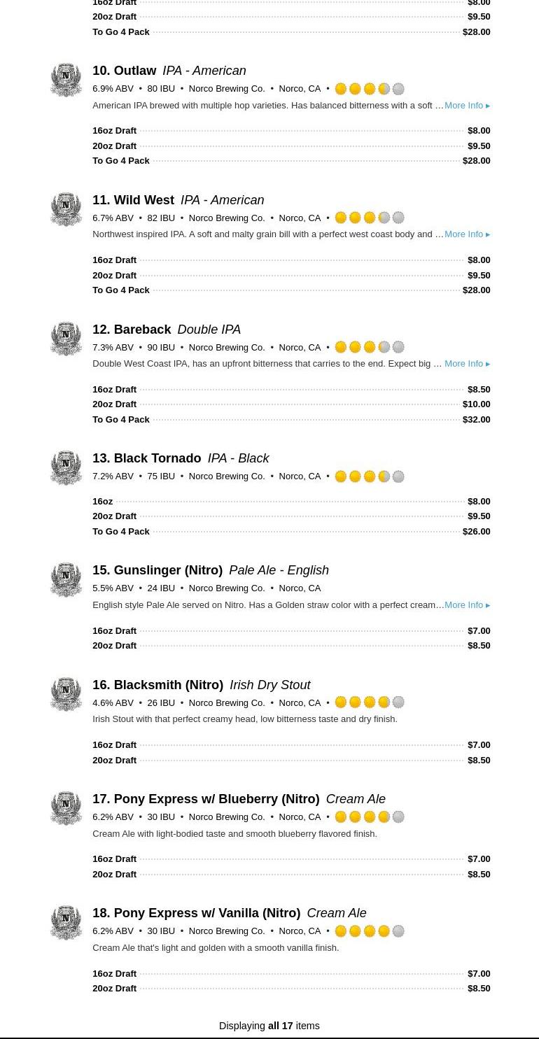Open the 16. Blacksmith (Nitro) title
The width and height of the screenshot is (539, 1039).
[157, 685]
